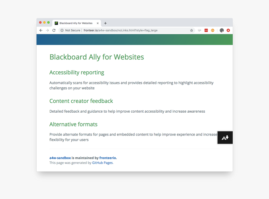The width and height of the screenshot is (269, 199).
Task: Click paragraph starting 'Automatically scans for accessibility'
Action: (x=131, y=85)
